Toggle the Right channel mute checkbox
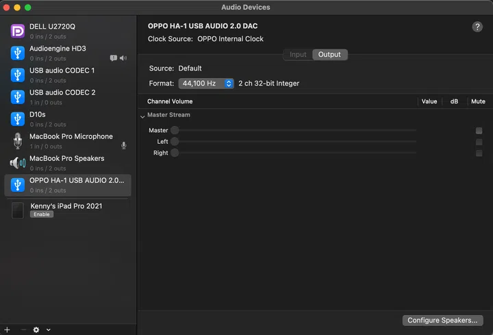This screenshot has height=335, width=493. tap(479, 153)
